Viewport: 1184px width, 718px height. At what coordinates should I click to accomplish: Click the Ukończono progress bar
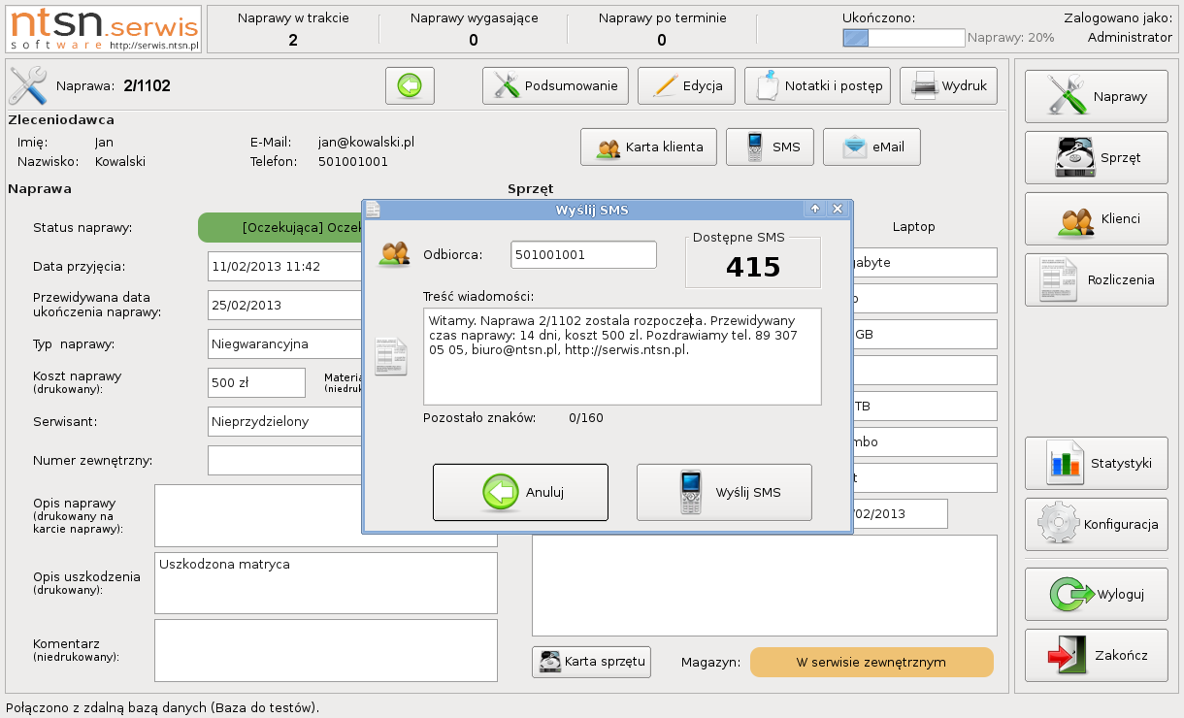tap(904, 38)
